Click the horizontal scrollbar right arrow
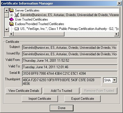123x113 pixels. coord(116,34)
